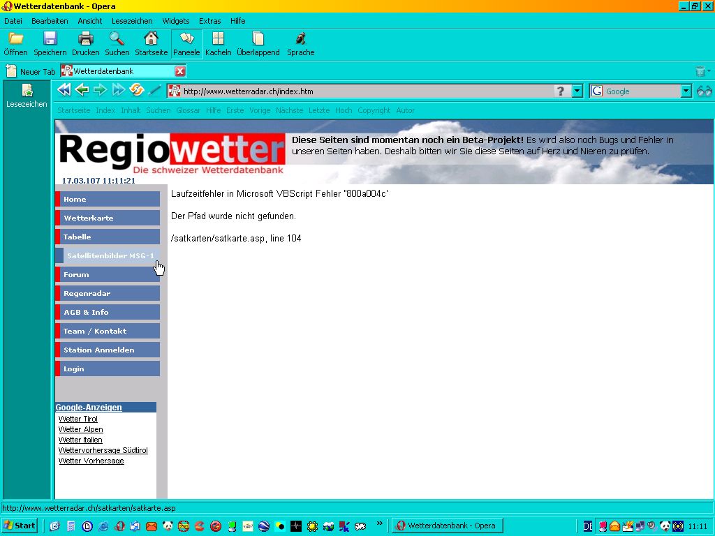Open the Bearbeiten menu
The width and height of the screenshot is (715, 536).
click(x=50, y=21)
